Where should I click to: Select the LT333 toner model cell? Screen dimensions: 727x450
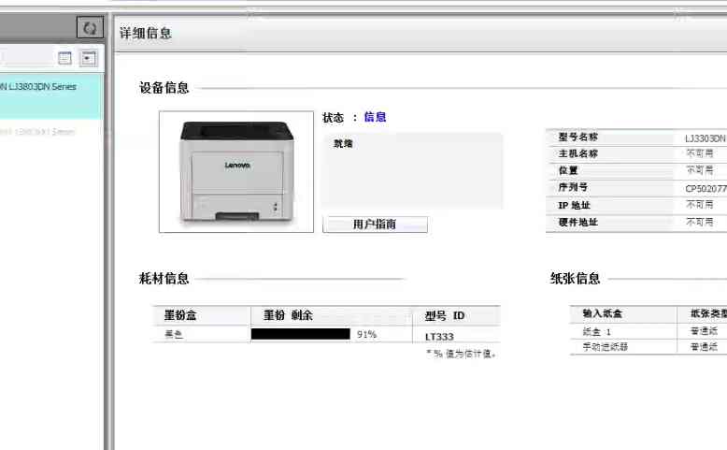[x=439, y=336]
